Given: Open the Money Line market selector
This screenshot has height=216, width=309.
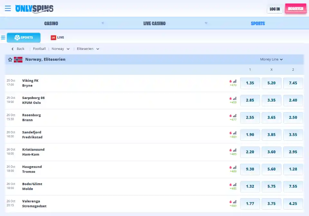Looking at the screenshot, I should pos(271,59).
